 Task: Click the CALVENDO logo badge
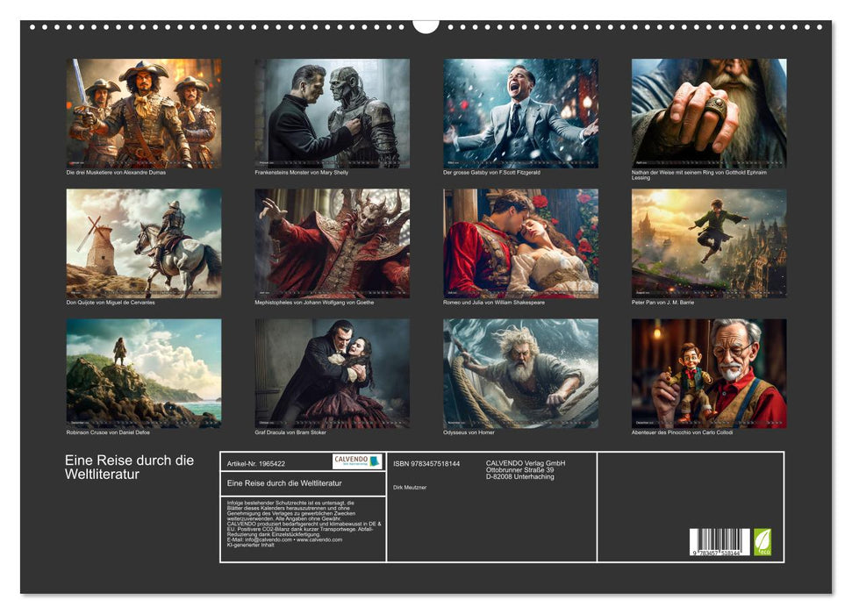tap(357, 461)
